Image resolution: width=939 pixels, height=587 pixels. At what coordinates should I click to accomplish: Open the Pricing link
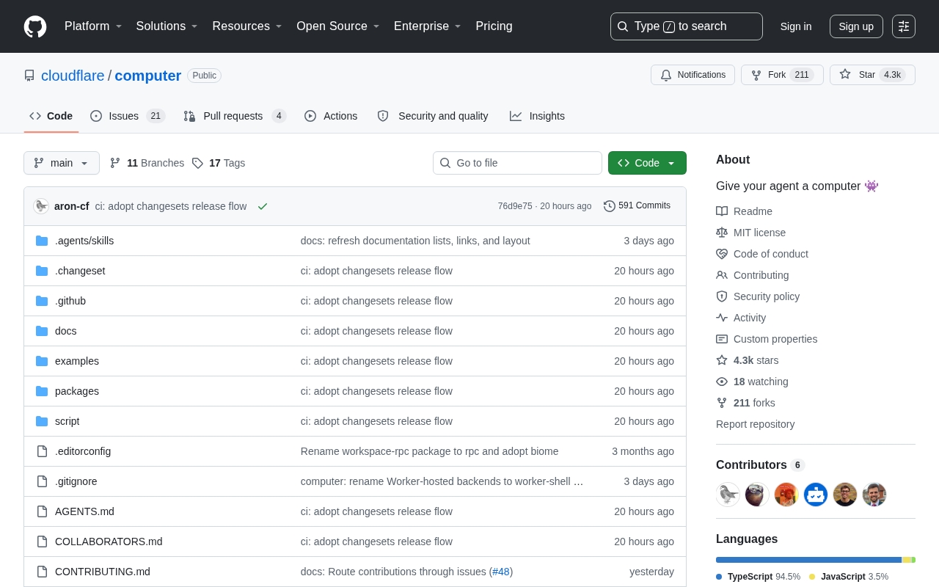point(494,26)
